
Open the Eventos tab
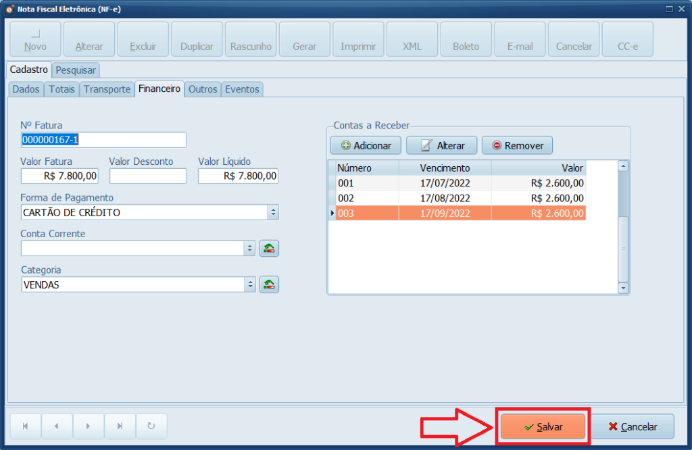tap(242, 89)
